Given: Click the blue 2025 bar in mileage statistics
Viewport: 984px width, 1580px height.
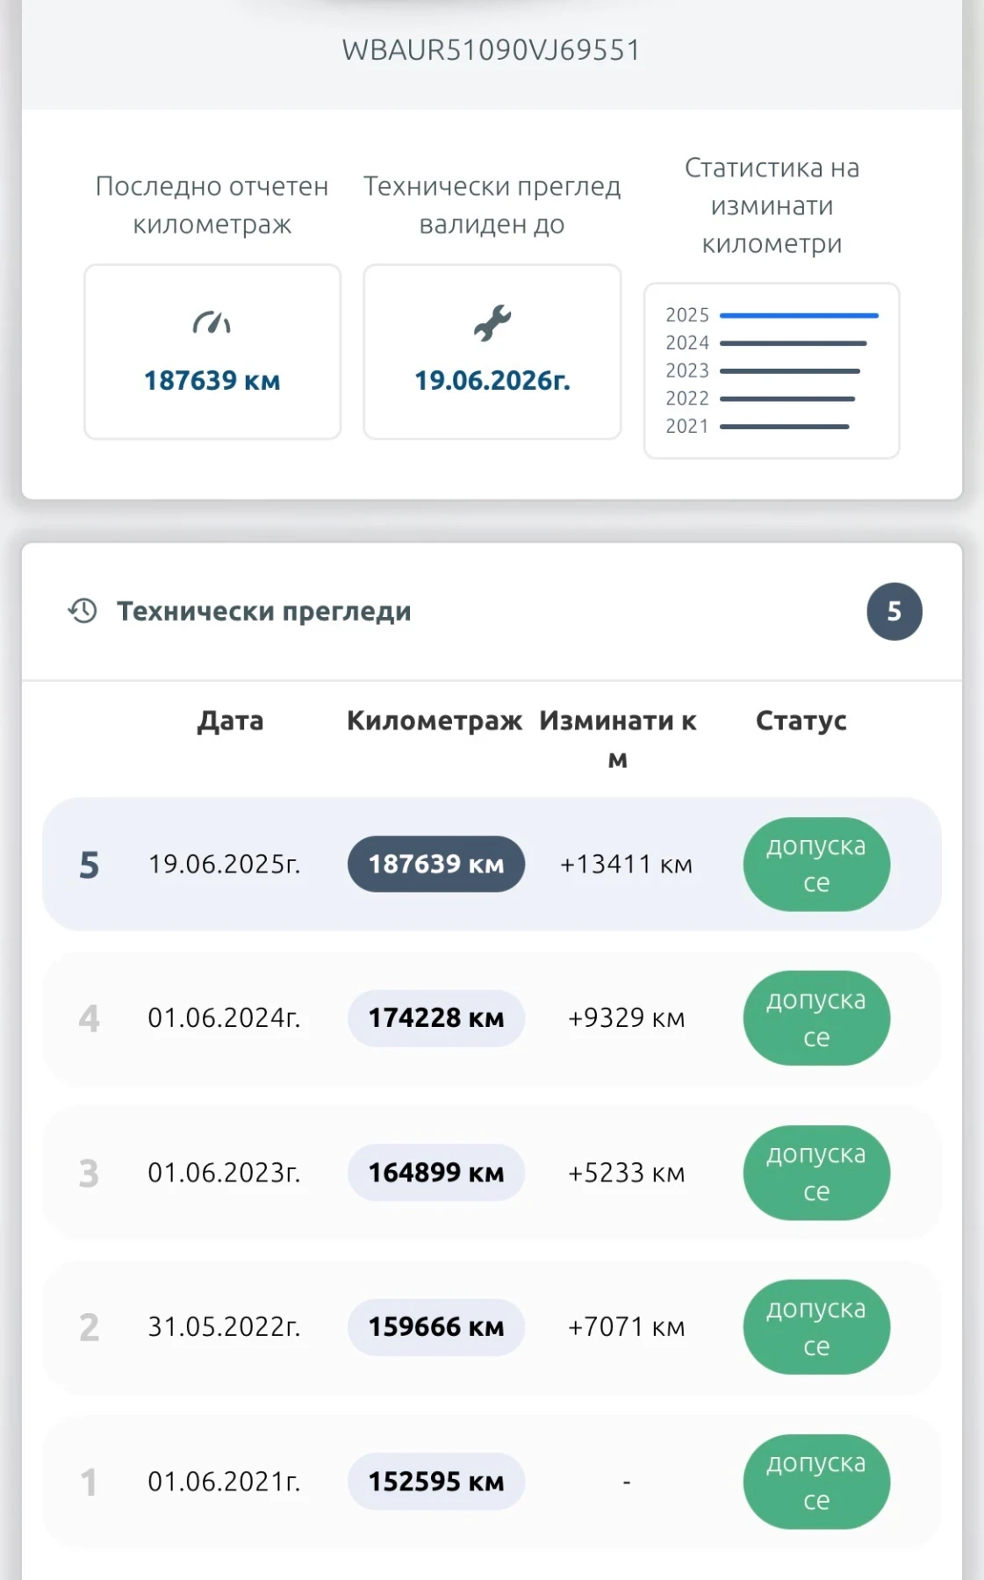Looking at the screenshot, I should pos(799,315).
